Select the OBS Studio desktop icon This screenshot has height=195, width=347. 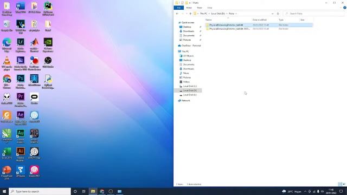click(48, 62)
